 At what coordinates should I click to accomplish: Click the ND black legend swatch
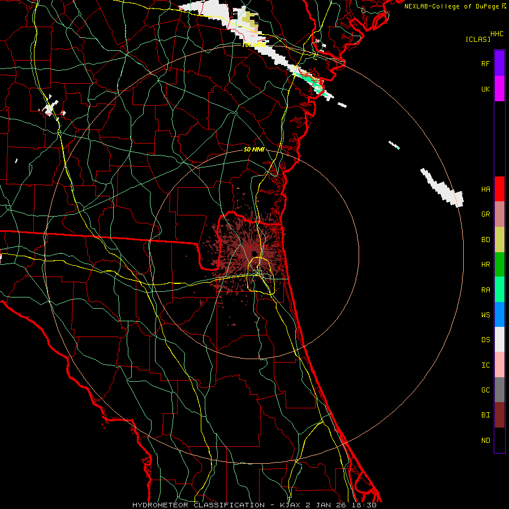(499, 440)
